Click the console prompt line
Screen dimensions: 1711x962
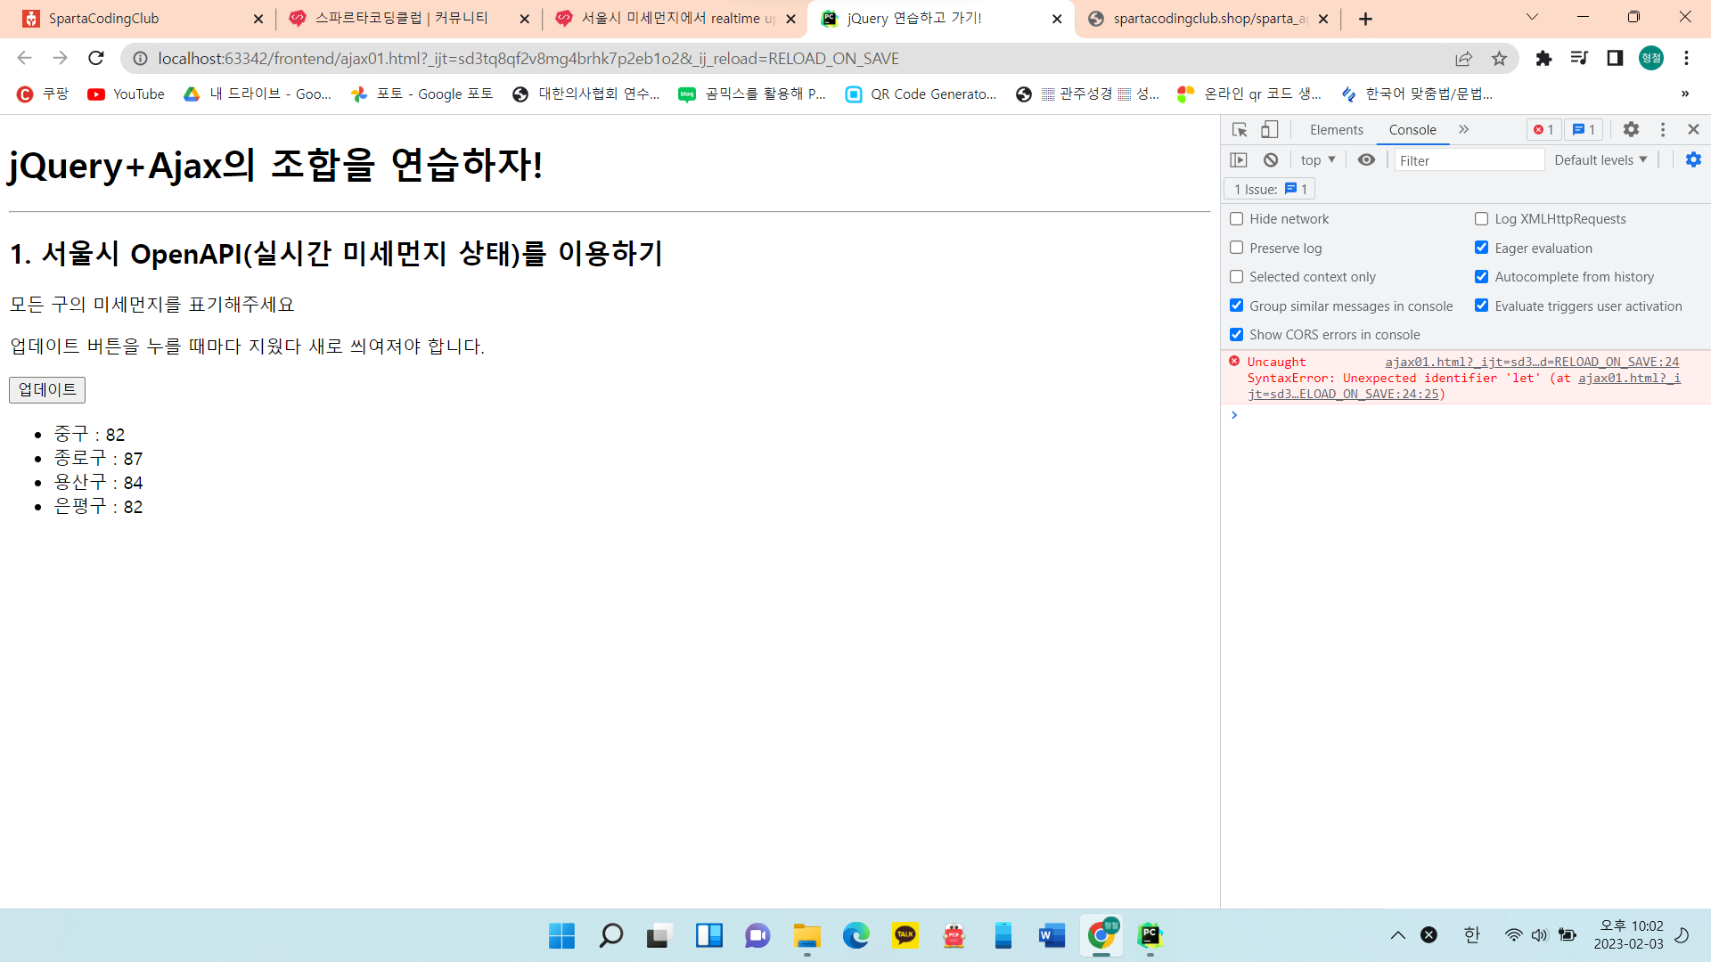pos(1466,415)
